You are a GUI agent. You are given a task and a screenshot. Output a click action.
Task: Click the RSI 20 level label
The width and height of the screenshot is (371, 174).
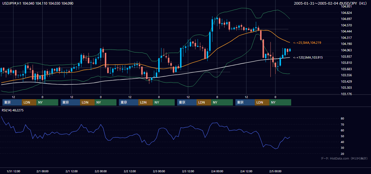click(x=343, y=154)
